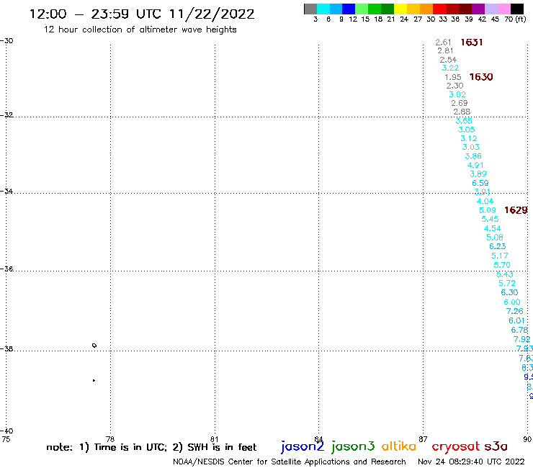Click the time marker 1631

click(x=472, y=42)
